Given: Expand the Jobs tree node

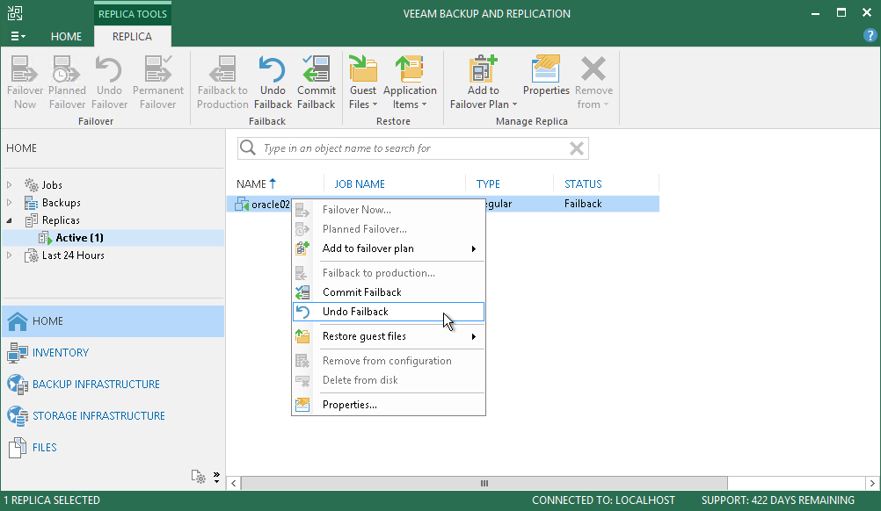Looking at the screenshot, I should click(9, 184).
